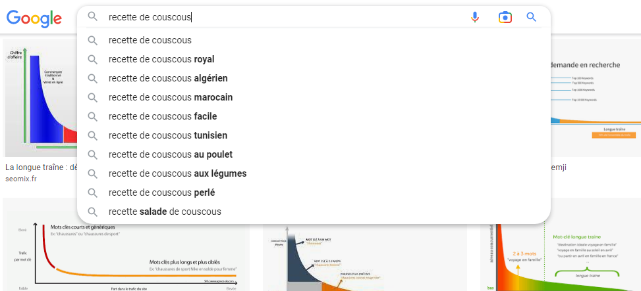The height and width of the screenshot is (291, 641).
Task: Open search by image camera icon
Action: (x=505, y=17)
